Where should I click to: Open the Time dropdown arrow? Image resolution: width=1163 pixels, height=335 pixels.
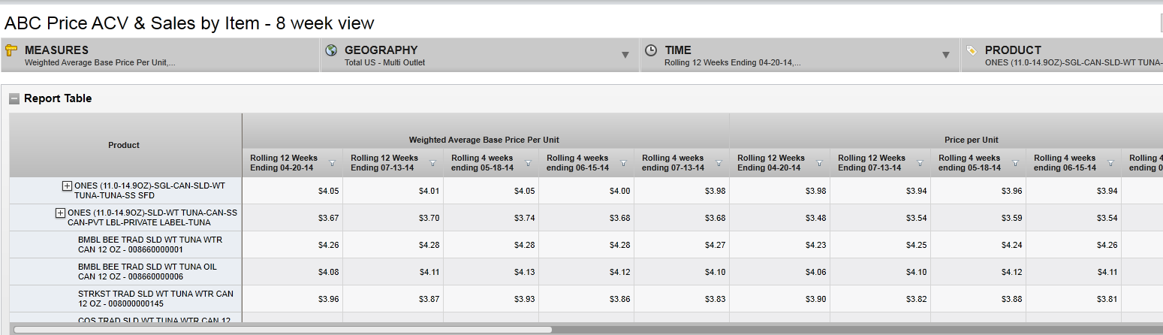[x=945, y=55]
